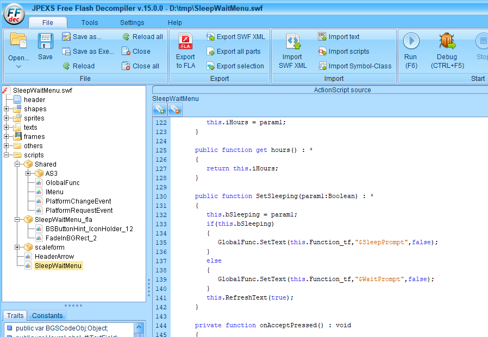Click code line number 130
488x337 pixels.
click(161, 196)
